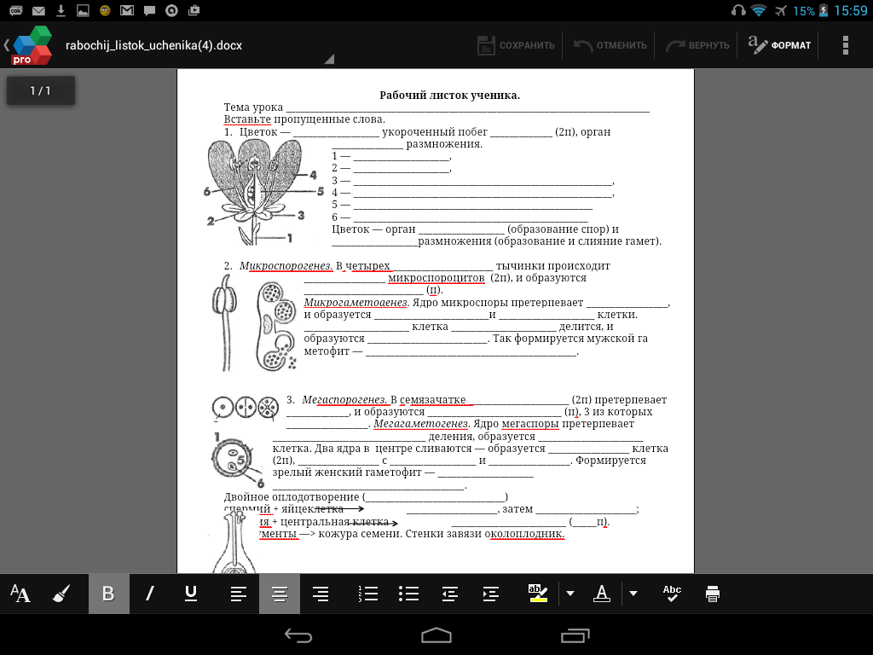This screenshot has width=873, height=655.
Task: Open the three-dot overflow menu
Action: [845, 45]
